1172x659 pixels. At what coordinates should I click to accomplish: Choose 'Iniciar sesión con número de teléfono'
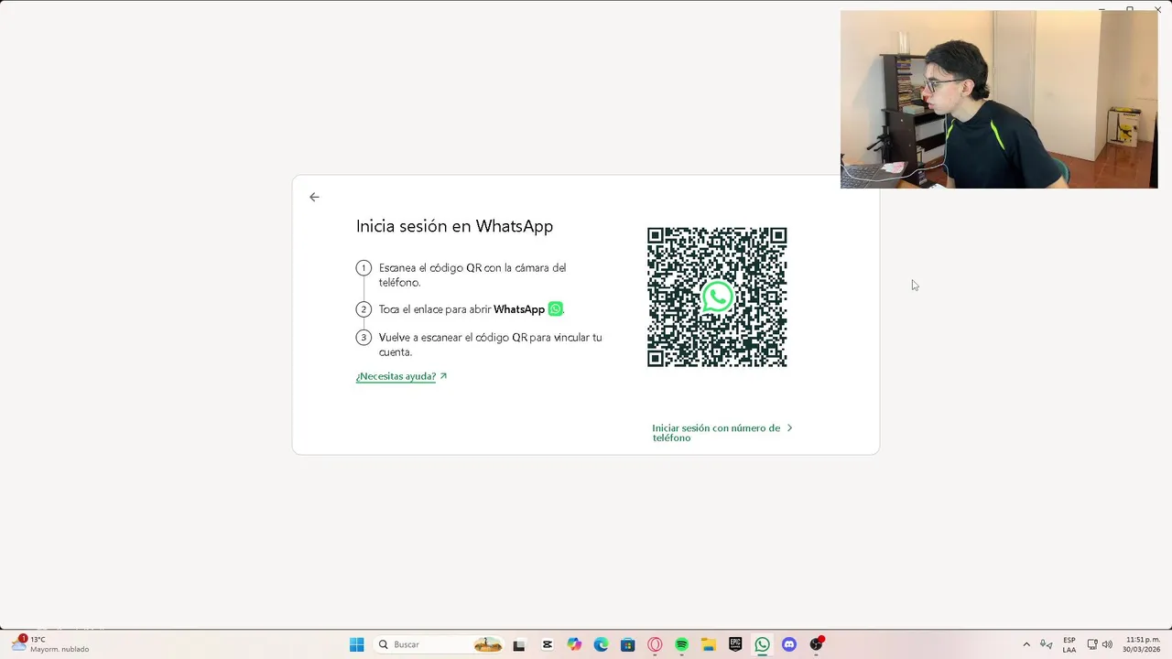coord(722,432)
